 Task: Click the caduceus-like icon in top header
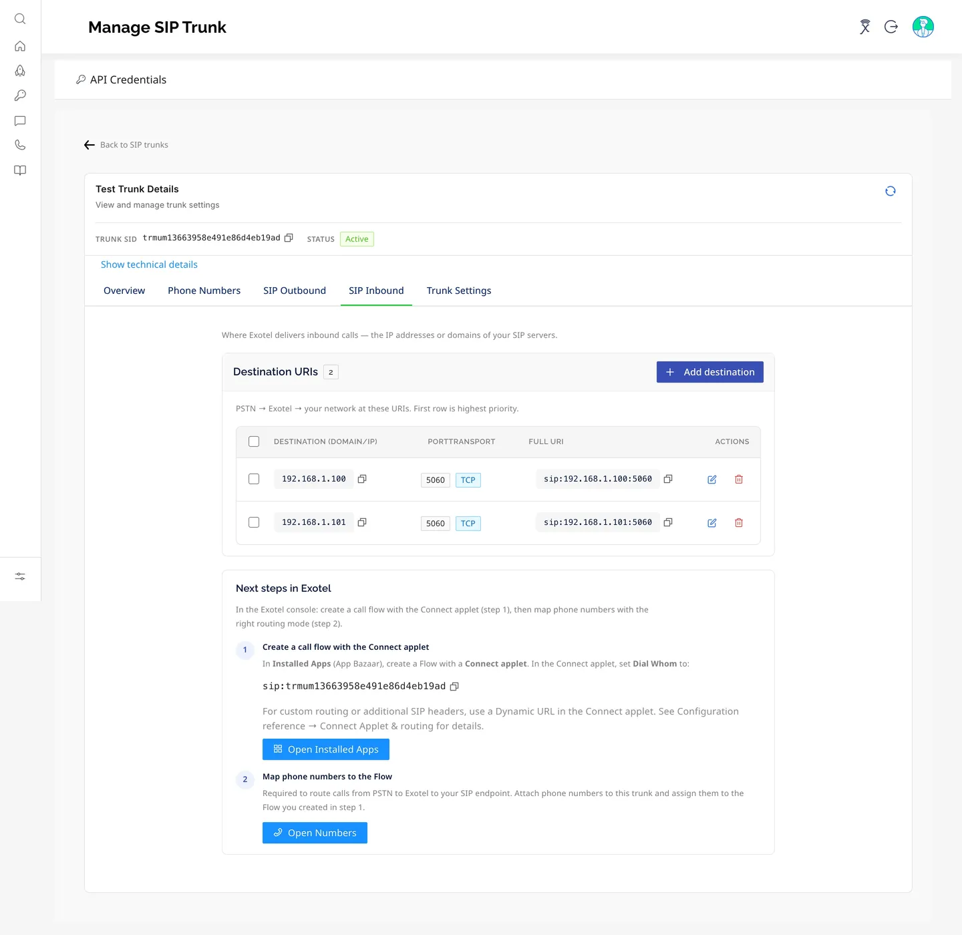point(864,27)
